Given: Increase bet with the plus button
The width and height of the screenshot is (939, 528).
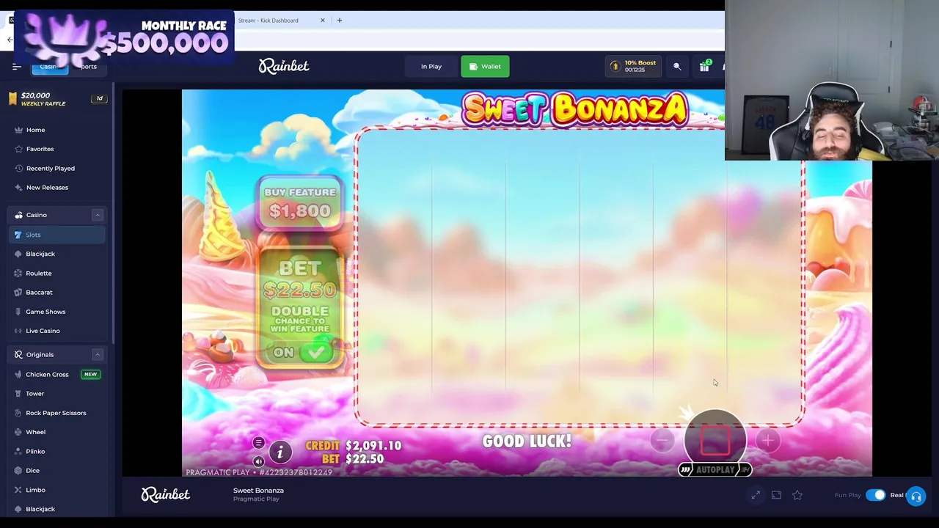Looking at the screenshot, I should click(767, 440).
